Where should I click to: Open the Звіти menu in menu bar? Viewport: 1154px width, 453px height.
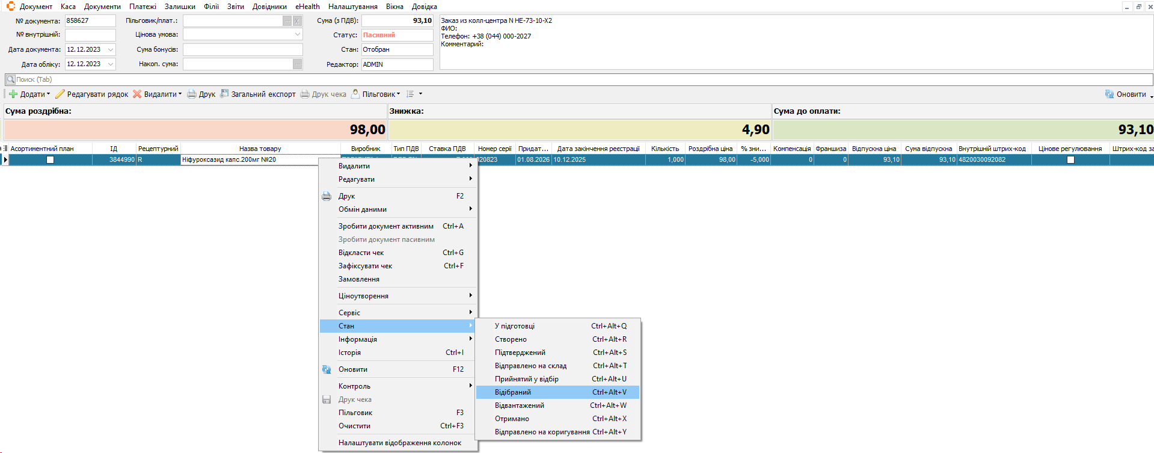235,7
